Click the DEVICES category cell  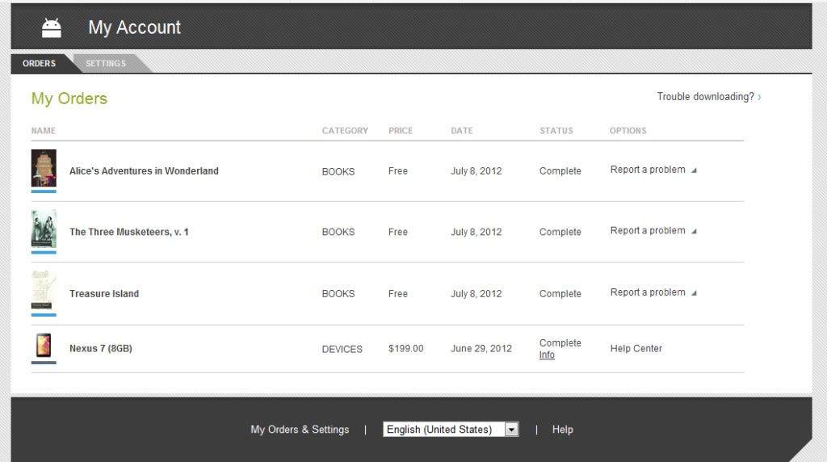pyautogui.click(x=342, y=349)
